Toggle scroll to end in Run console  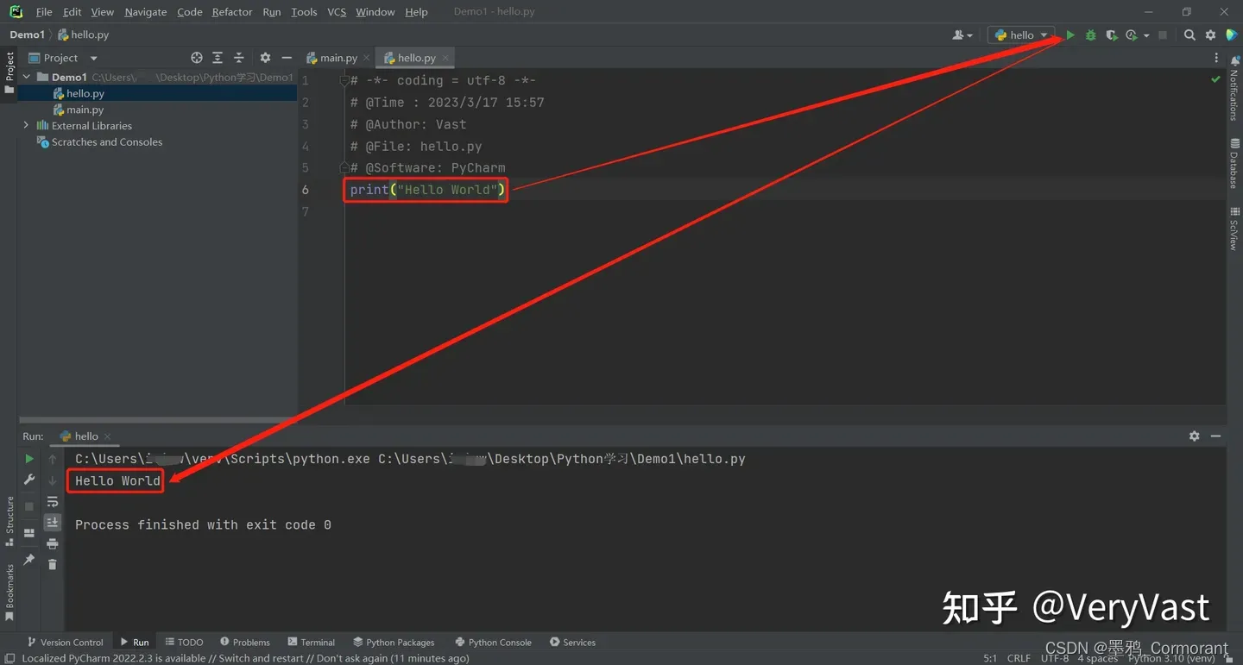coord(53,522)
